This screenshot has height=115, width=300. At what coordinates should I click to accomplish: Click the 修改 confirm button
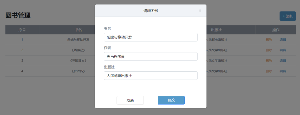pos(171,100)
